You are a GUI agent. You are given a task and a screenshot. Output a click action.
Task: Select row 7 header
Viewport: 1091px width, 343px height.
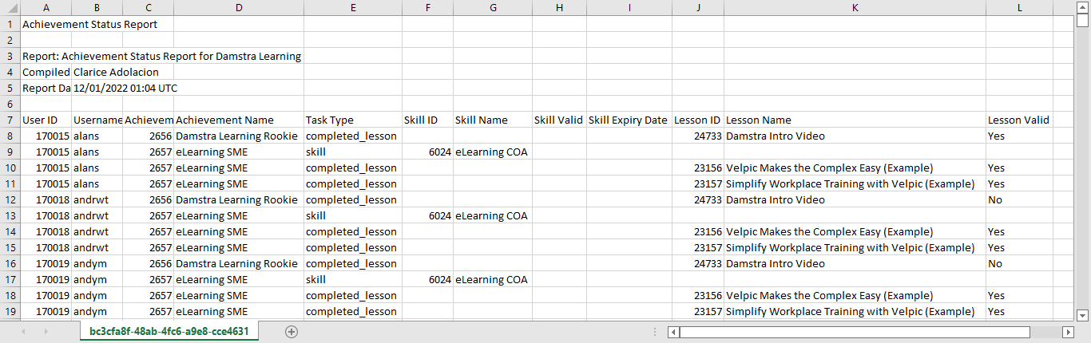pyautogui.click(x=10, y=120)
